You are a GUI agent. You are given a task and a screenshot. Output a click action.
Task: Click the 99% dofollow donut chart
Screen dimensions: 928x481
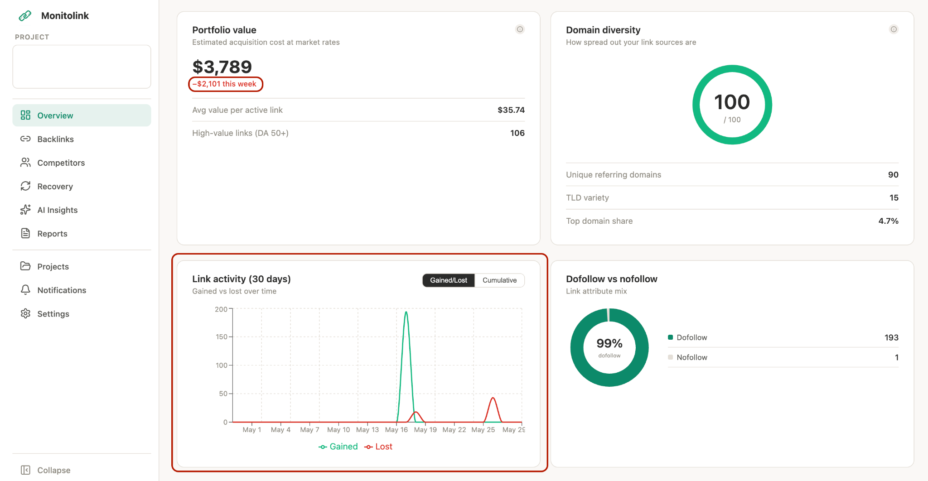(x=609, y=347)
